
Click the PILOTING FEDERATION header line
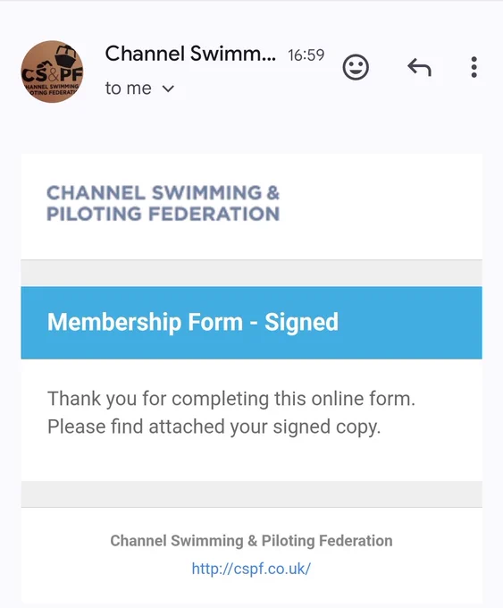point(163,214)
